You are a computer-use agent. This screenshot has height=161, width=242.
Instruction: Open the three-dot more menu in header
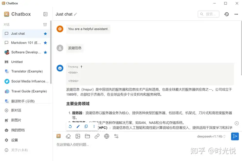click(x=236, y=14)
